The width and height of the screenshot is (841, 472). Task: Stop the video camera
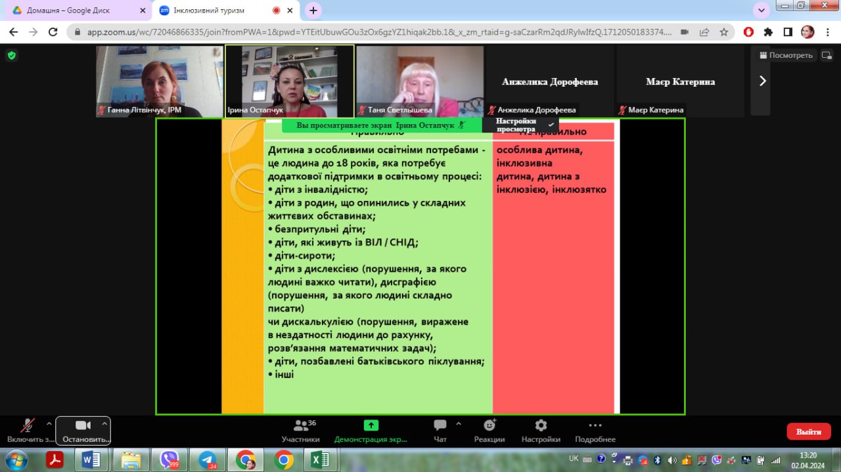tap(83, 426)
